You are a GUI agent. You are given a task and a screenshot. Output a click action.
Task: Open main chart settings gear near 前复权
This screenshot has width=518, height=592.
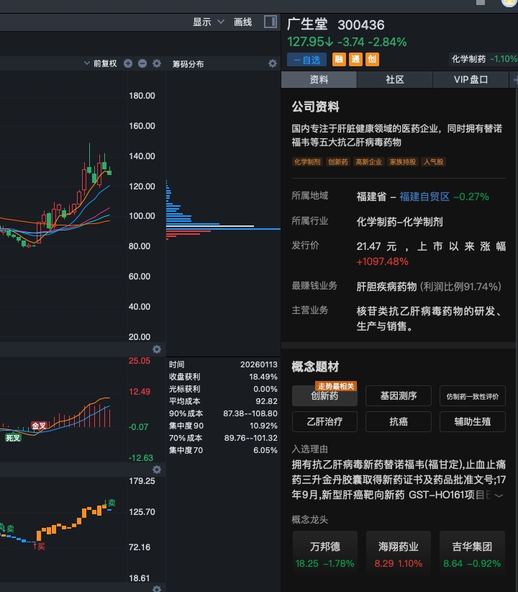pyautogui.click(x=157, y=63)
